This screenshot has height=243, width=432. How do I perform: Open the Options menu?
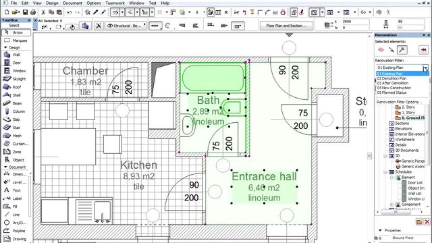click(94, 3)
